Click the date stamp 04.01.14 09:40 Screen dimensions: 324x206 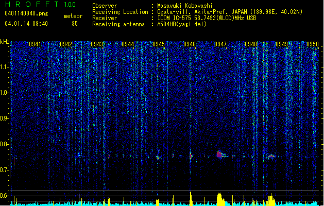26,24
